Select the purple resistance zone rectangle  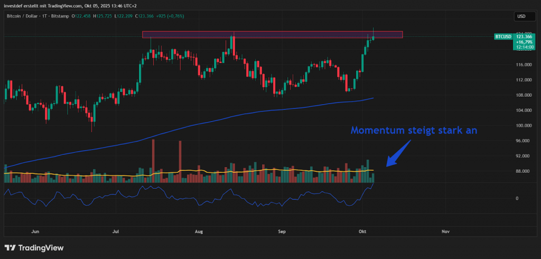coord(272,34)
